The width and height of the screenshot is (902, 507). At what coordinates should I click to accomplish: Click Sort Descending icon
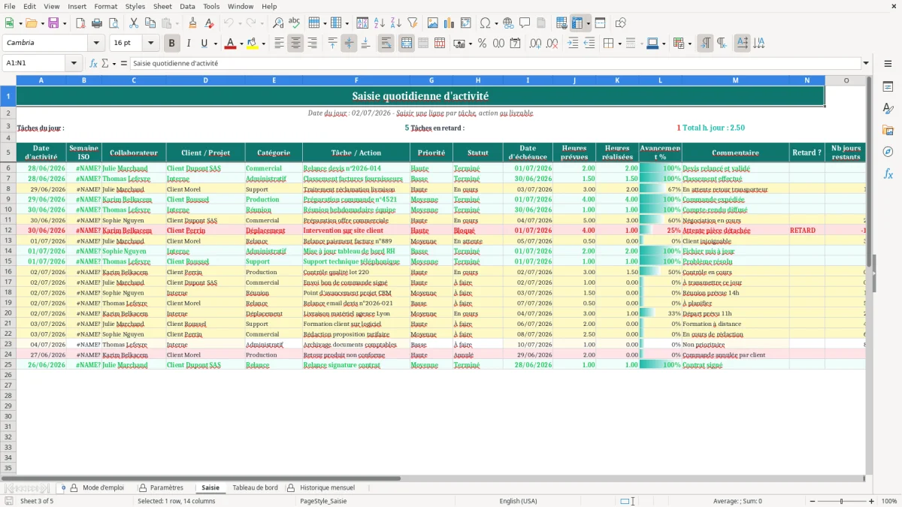[396, 23]
